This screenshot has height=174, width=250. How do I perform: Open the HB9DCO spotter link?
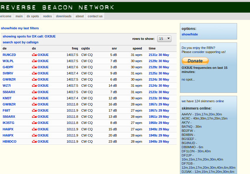tap(9, 141)
